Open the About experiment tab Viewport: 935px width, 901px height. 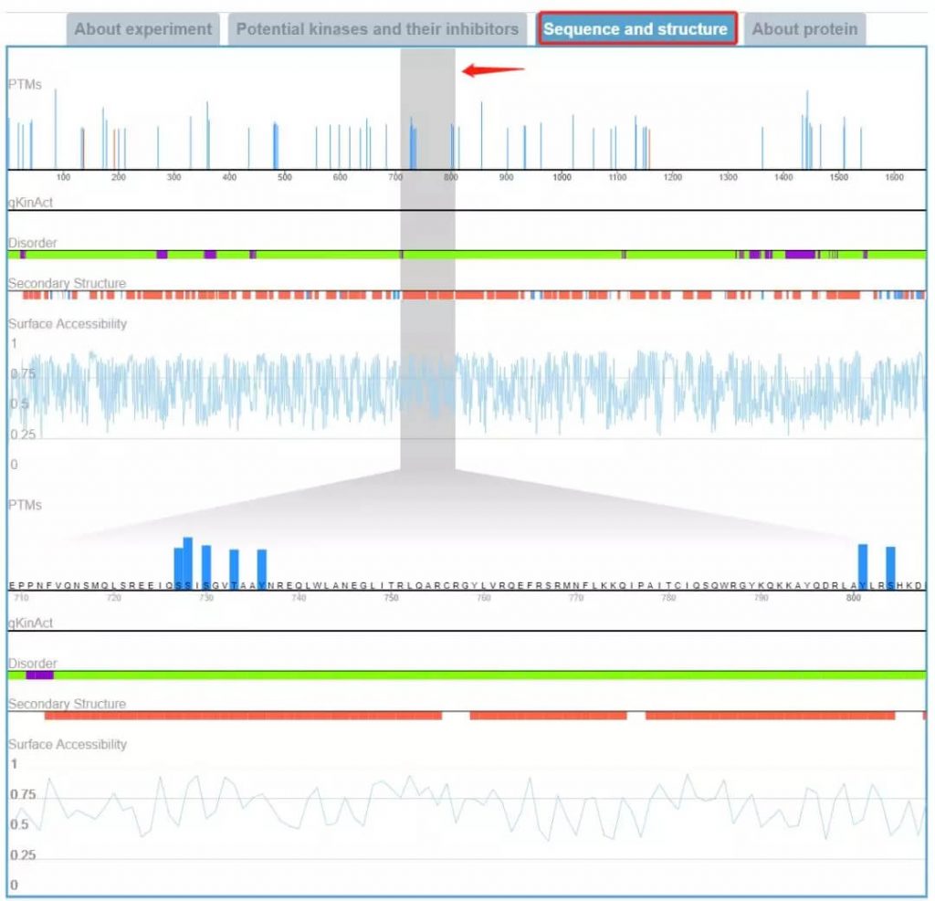[142, 29]
